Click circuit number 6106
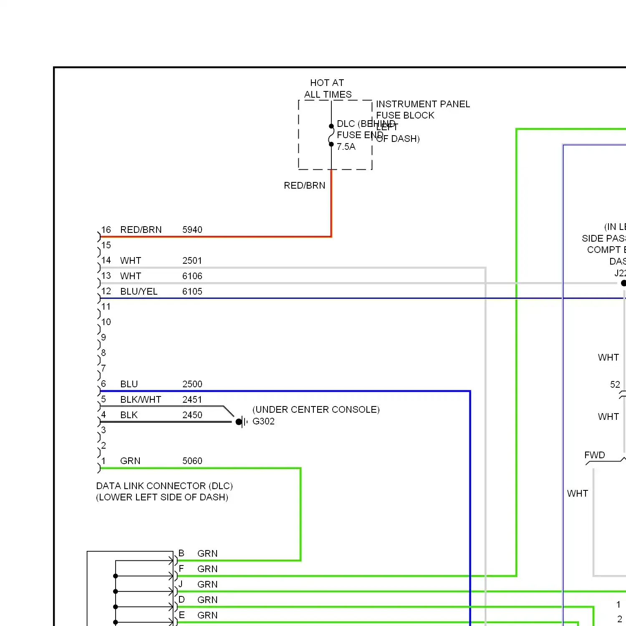This screenshot has height=626, width=626. tap(192, 276)
